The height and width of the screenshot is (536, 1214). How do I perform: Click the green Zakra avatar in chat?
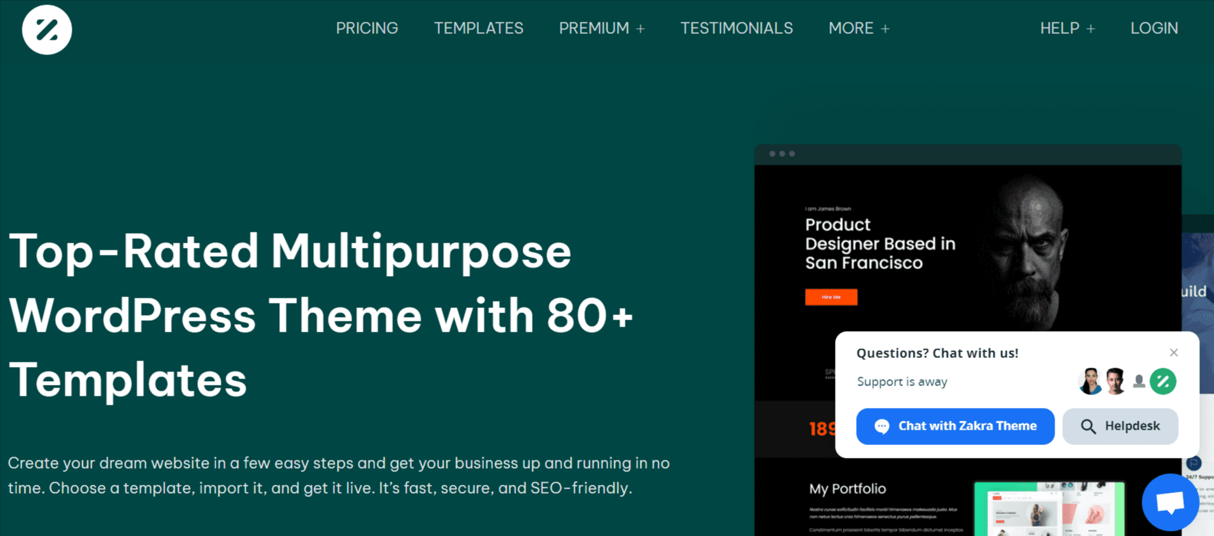[1163, 382]
